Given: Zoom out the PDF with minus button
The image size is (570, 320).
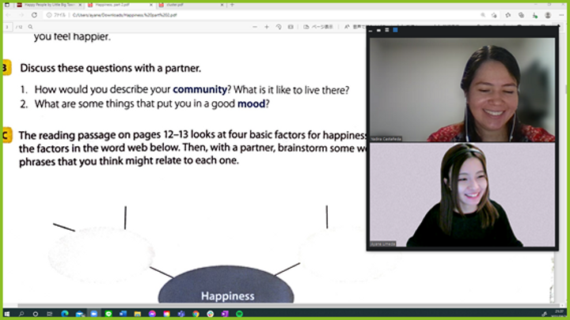Looking at the screenshot, I should point(255,26).
